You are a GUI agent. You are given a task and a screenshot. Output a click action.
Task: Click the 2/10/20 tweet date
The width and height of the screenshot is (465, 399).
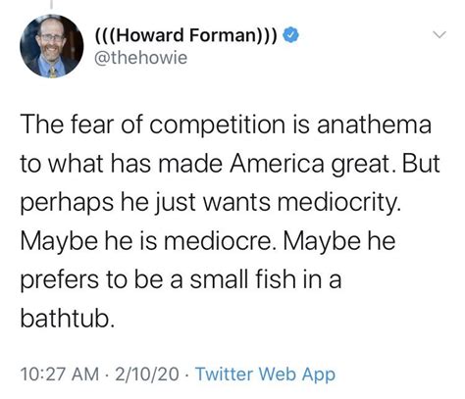point(147,374)
